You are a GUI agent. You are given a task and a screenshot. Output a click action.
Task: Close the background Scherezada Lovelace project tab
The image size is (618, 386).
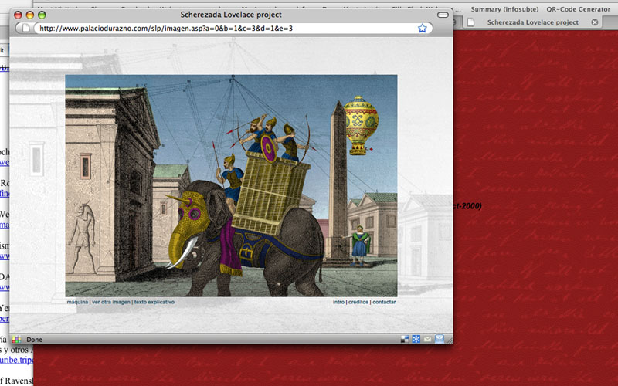click(594, 22)
